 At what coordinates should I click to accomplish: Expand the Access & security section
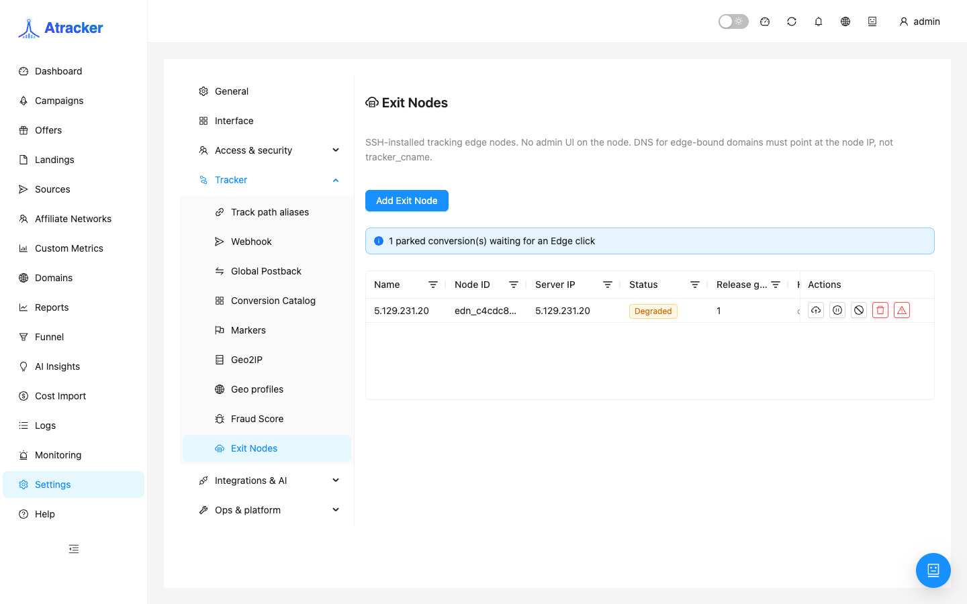267,150
